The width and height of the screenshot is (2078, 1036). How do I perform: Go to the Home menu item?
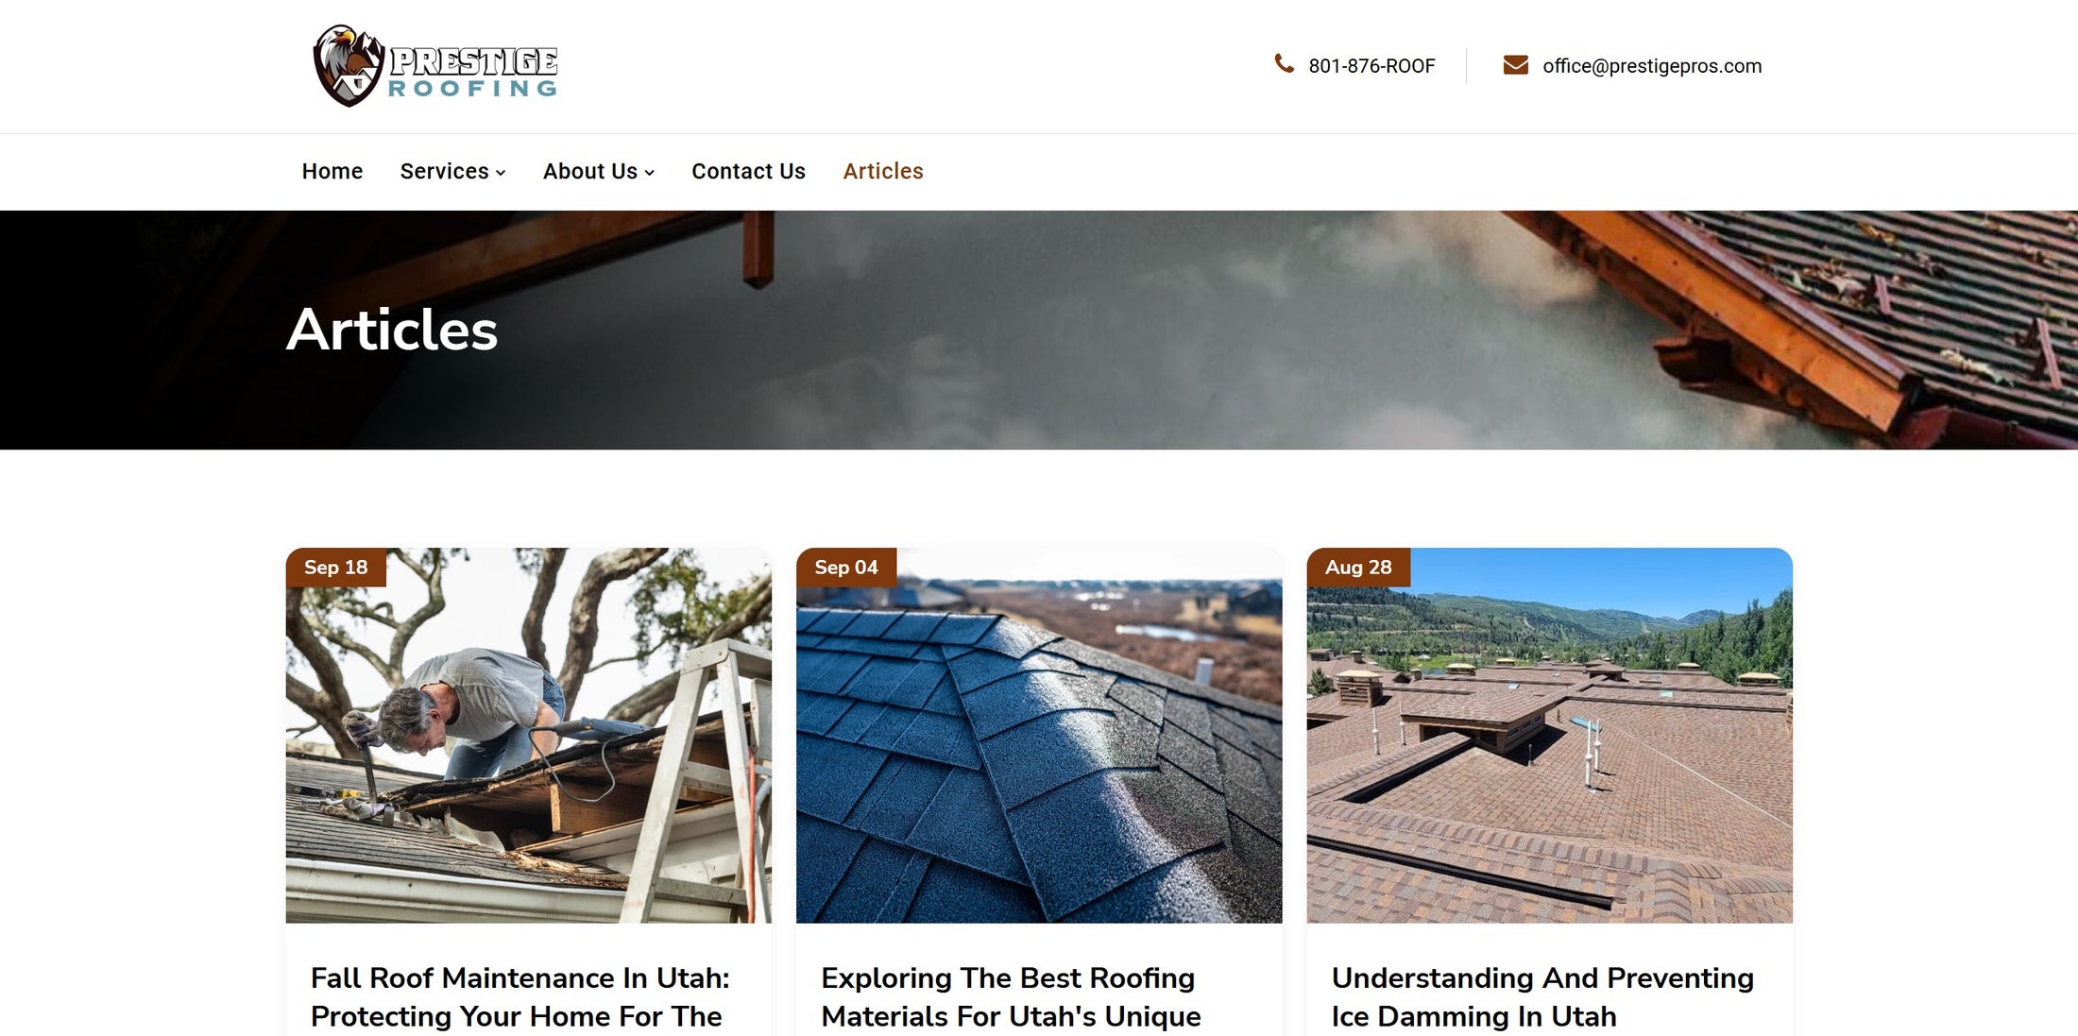(x=332, y=171)
